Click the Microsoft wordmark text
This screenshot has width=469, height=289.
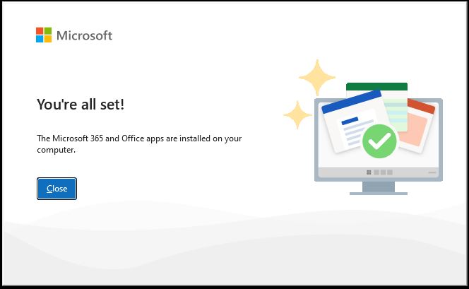(x=84, y=35)
